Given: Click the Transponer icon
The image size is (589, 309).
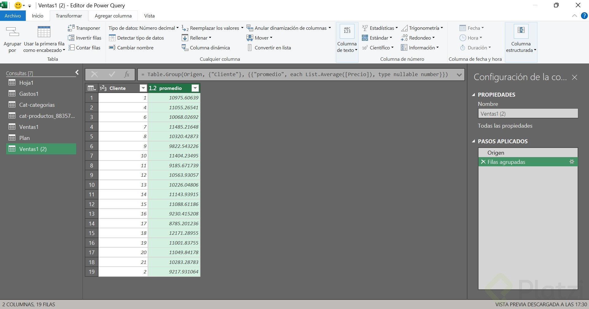Looking at the screenshot, I should 71,28.
